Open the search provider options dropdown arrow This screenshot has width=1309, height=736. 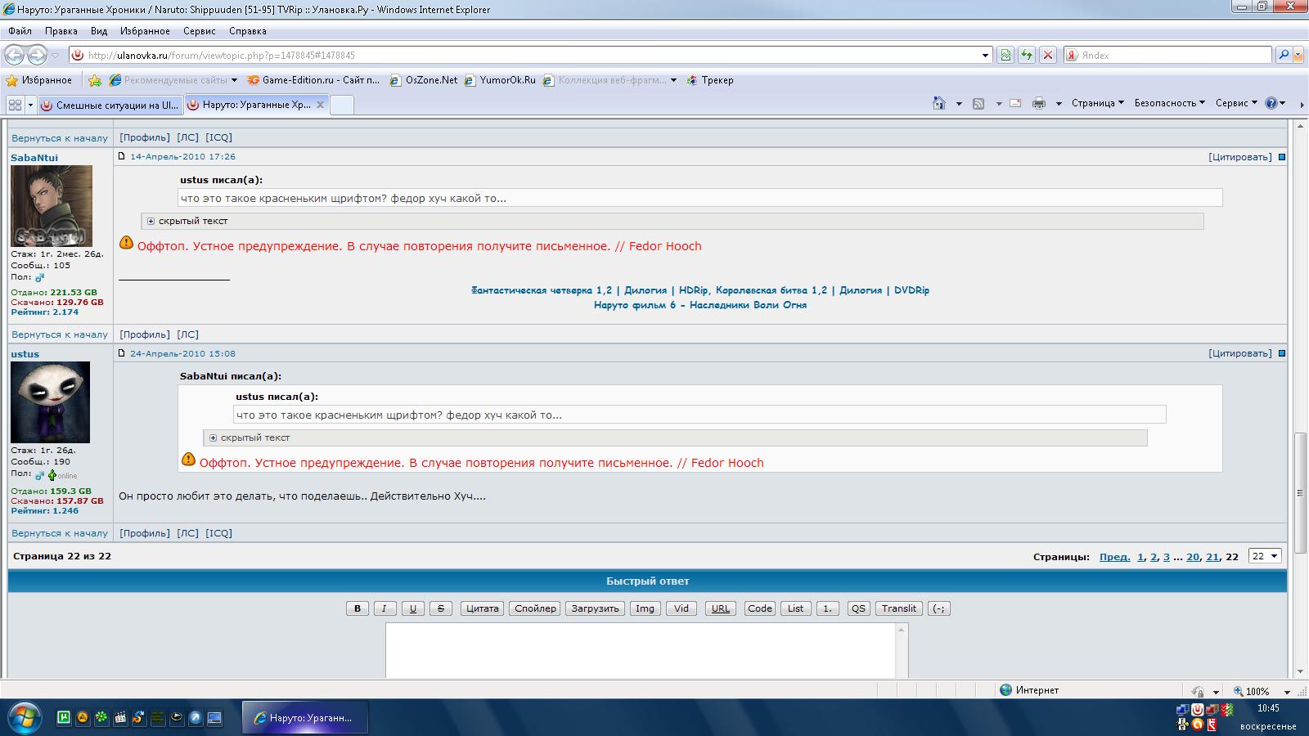point(1300,55)
